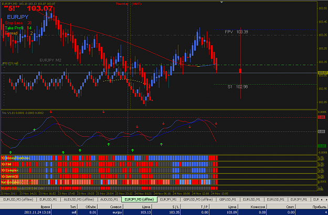Click the Take Profit 14 label
The image size is (328, 215).
tap(18, 28)
